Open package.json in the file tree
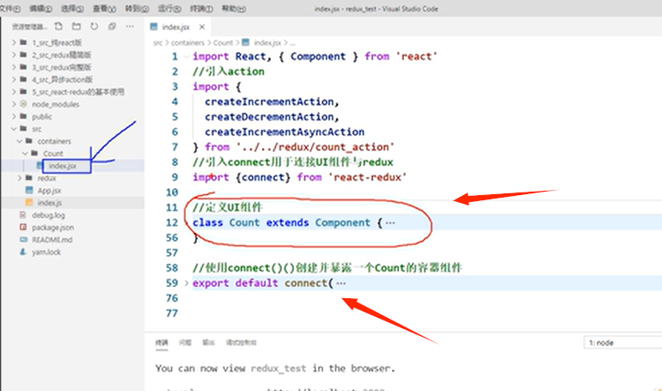The width and height of the screenshot is (662, 391). click(x=52, y=228)
